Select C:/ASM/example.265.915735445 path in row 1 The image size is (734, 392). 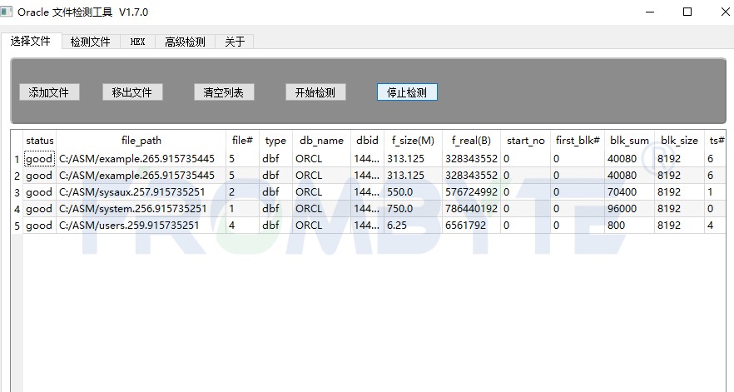141,159
